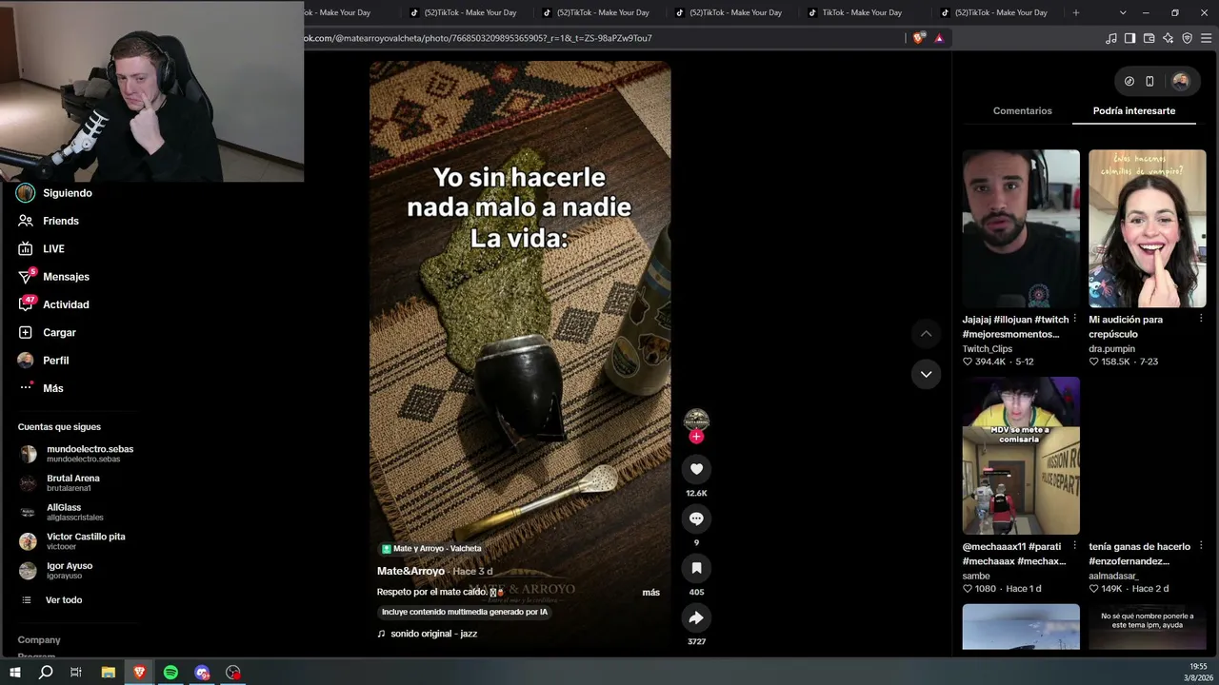This screenshot has width=1219, height=685.
Task: Click the TikTok phone app icon
Action: pos(1149,81)
